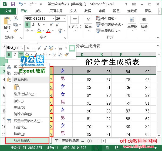The width and height of the screenshot is (162, 151).
Task: Click the save icon in quick access toolbar
Action: [13, 4]
